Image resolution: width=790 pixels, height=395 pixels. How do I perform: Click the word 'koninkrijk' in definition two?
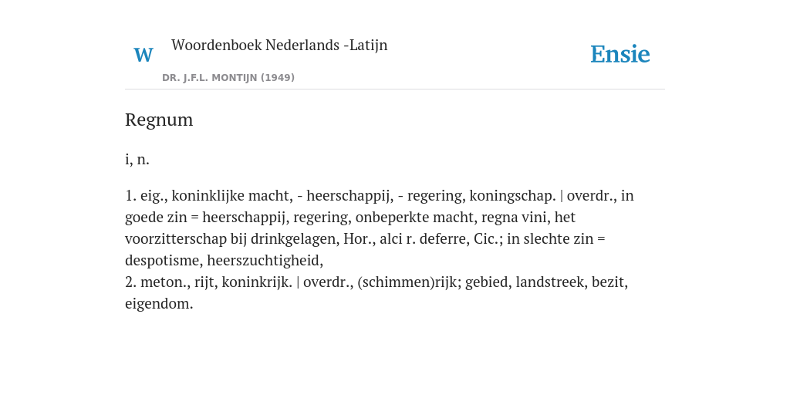pyautogui.click(x=255, y=282)
